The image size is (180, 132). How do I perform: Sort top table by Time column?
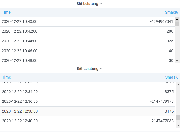(6, 12)
